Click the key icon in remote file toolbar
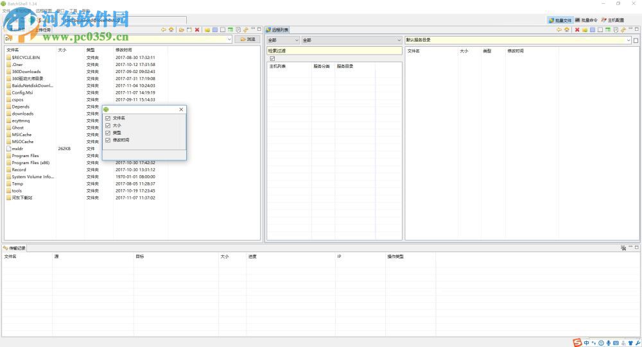642x347 pixels. [623, 30]
